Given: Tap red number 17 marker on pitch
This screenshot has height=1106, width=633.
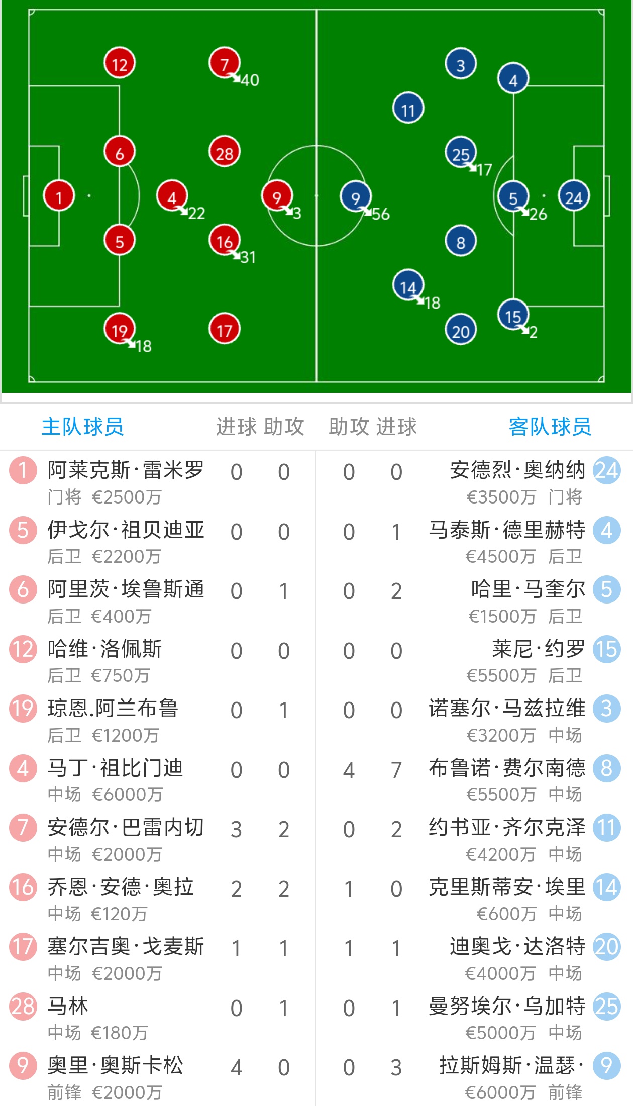Looking at the screenshot, I should (225, 330).
